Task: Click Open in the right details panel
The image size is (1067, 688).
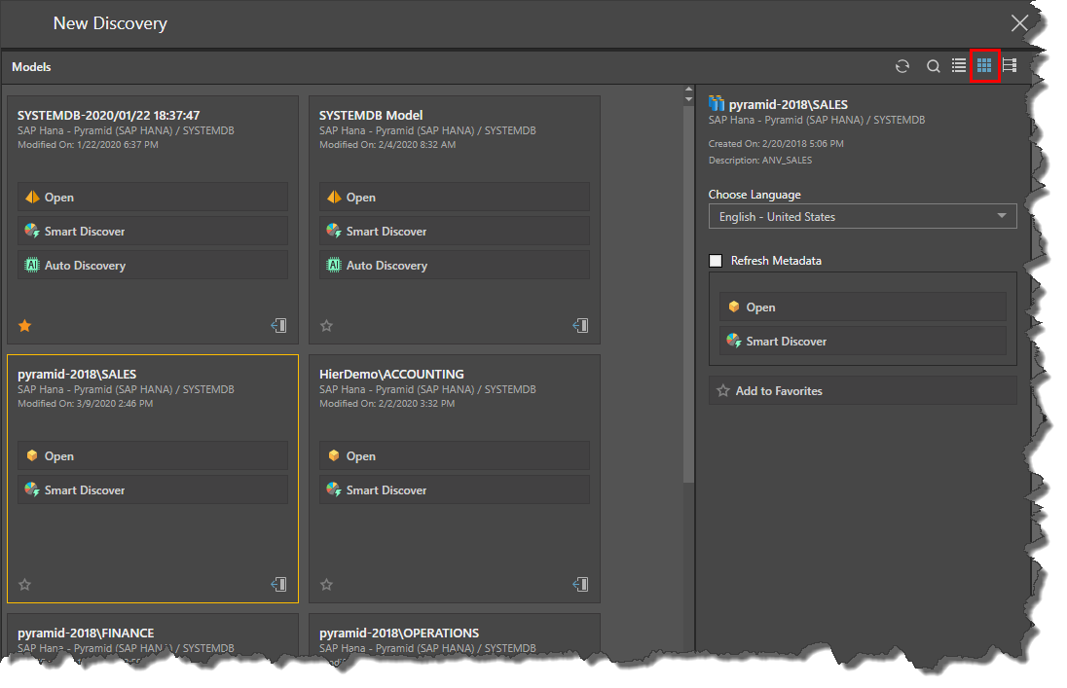Action: [x=863, y=307]
